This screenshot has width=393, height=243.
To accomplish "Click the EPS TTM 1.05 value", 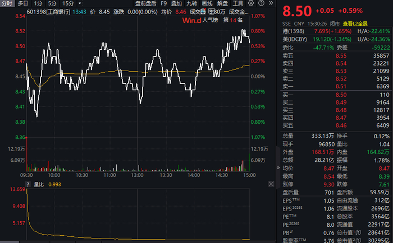I will point(329,200).
